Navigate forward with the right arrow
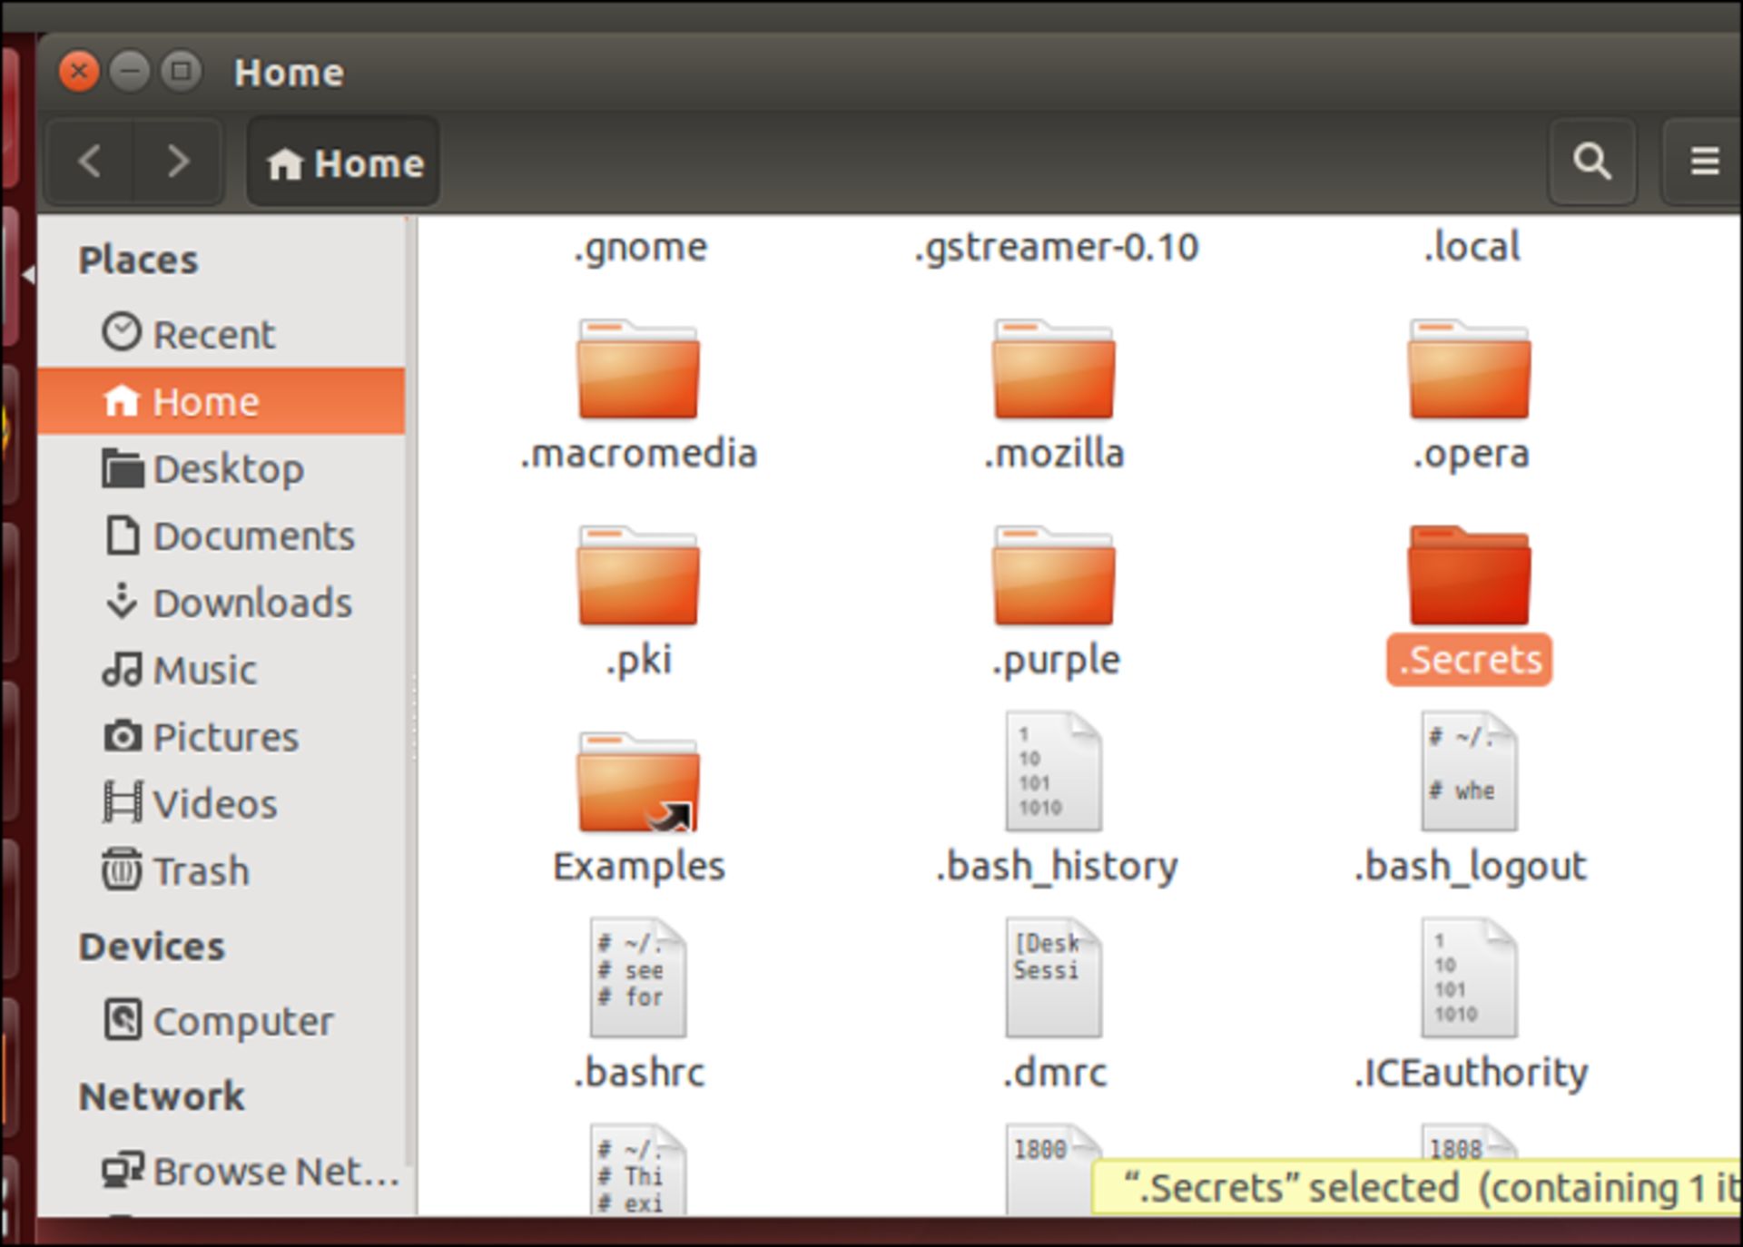1743x1247 pixels. 178,161
